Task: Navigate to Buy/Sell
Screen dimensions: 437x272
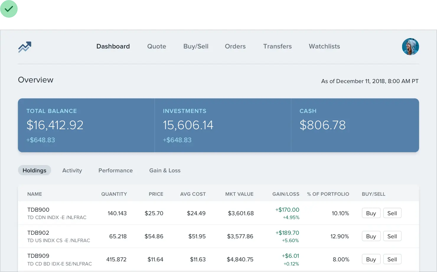Action: coord(196,46)
